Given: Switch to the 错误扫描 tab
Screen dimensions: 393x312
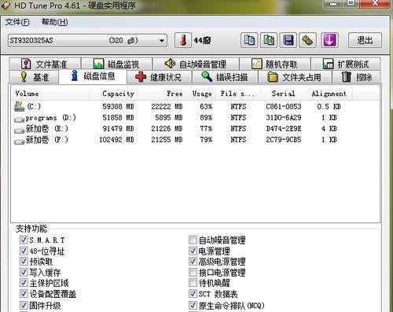Looking at the screenshot, I should [225, 77].
